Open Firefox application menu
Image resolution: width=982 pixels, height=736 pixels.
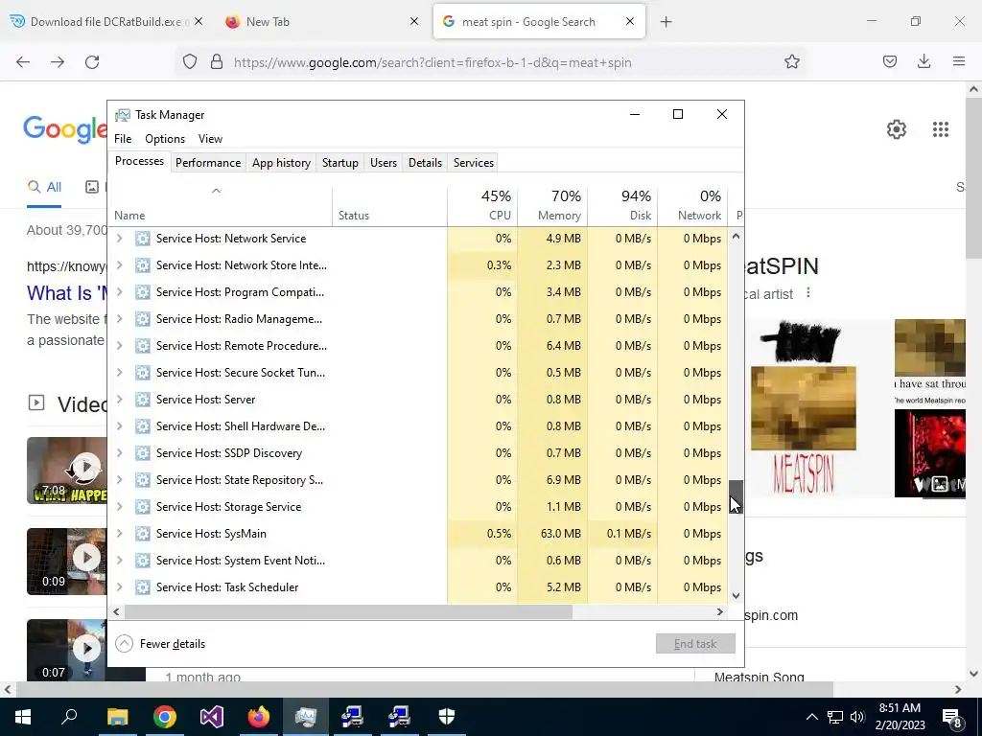tap(959, 62)
